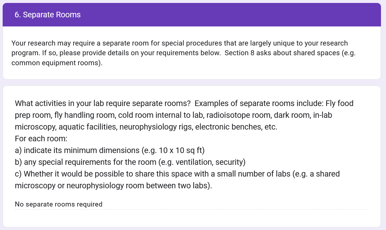Click the line 'prep room, fly handling room'
Image resolution: width=386 pixels, height=230 pixels.
[174, 115]
